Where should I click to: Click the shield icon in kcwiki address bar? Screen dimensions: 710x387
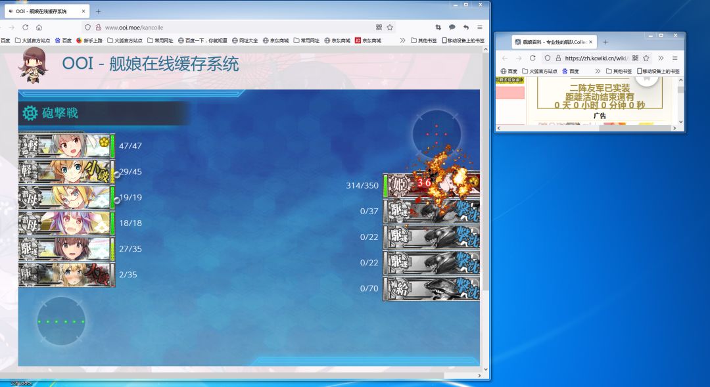tap(548, 58)
